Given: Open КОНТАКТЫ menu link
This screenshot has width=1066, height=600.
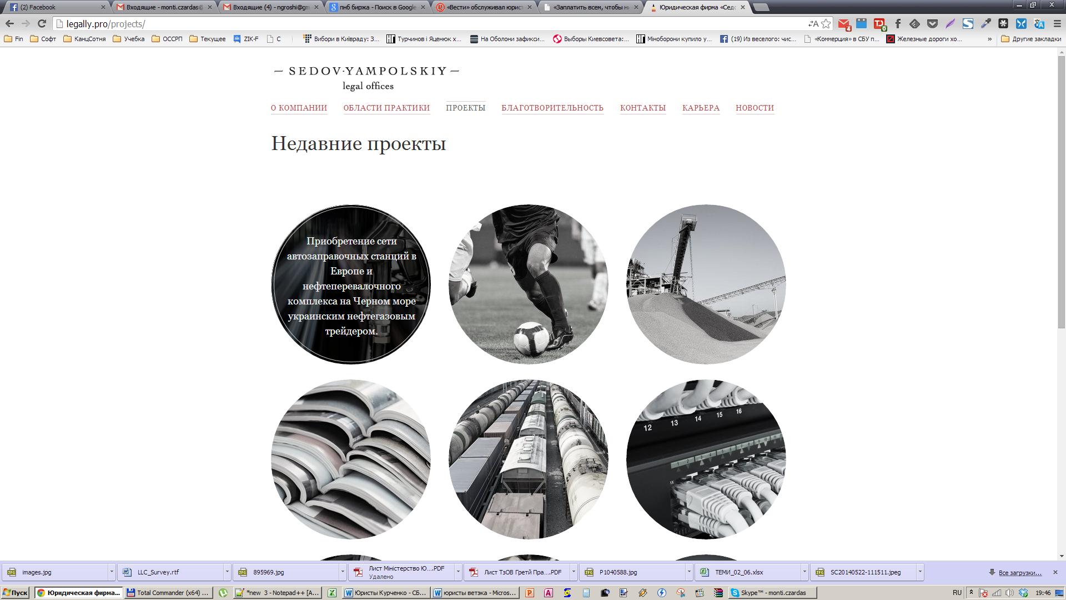Looking at the screenshot, I should [x=643, y=108].
